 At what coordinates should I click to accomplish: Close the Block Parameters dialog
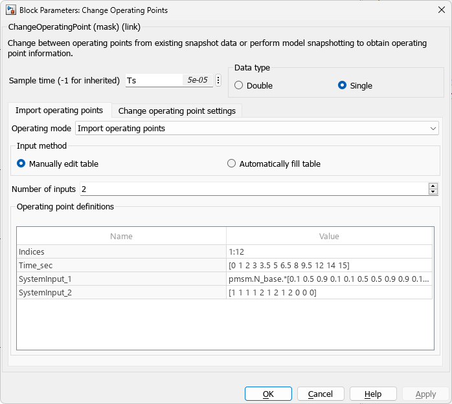[x=441, y=10]
